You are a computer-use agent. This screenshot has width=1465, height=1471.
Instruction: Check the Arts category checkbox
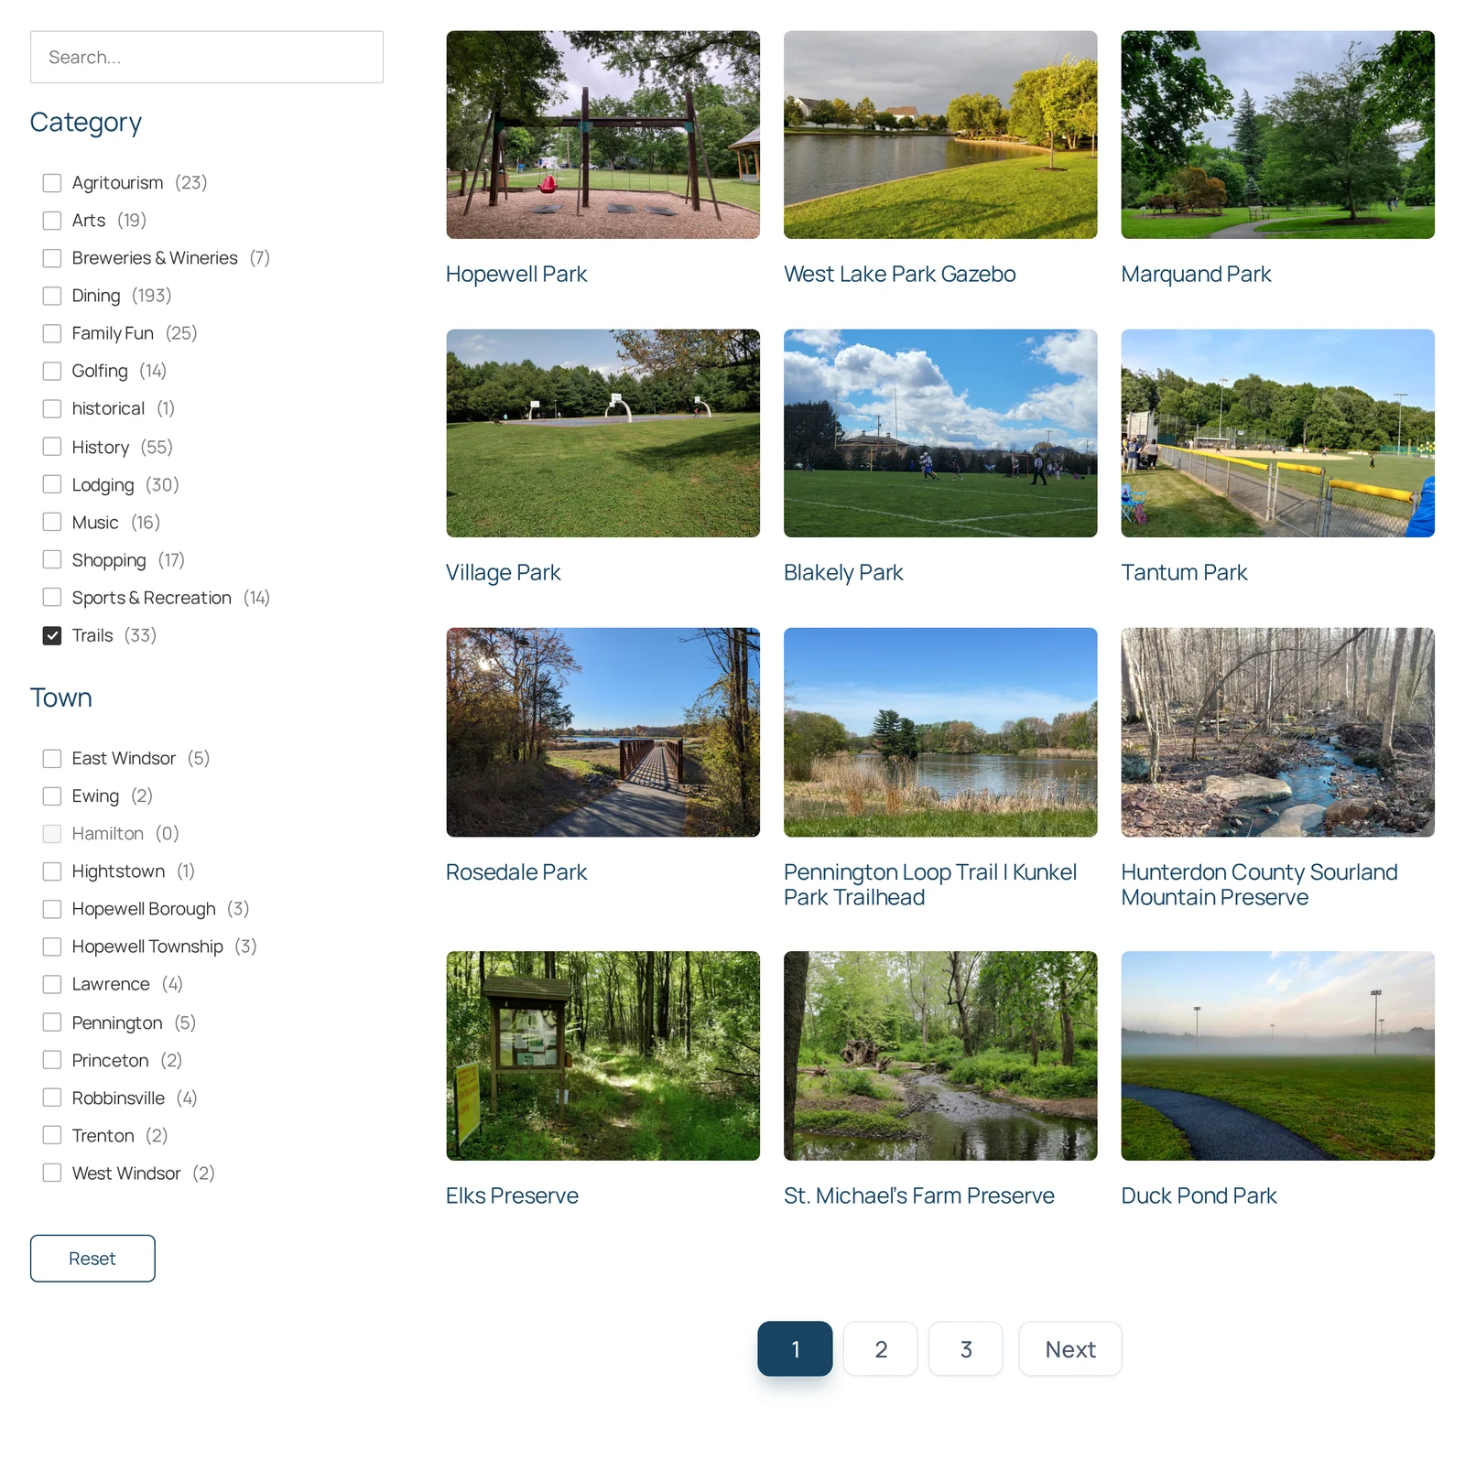(x=52, y=221)
